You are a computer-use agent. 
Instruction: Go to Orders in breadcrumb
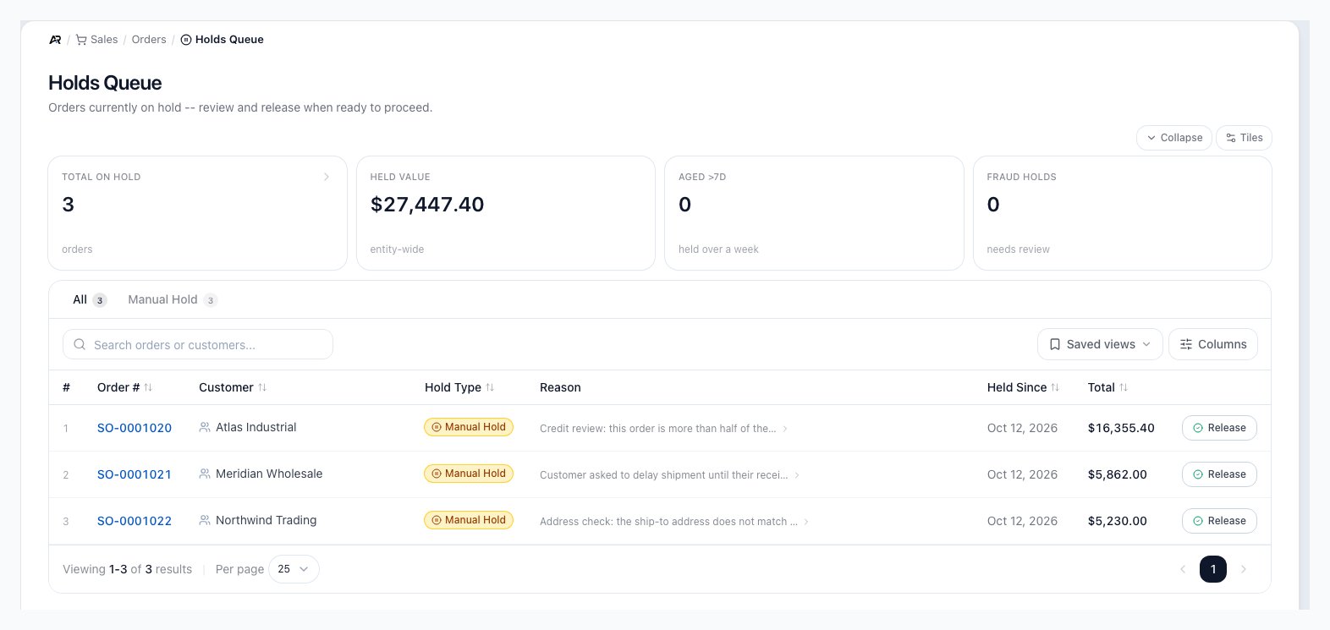[149, 40]
